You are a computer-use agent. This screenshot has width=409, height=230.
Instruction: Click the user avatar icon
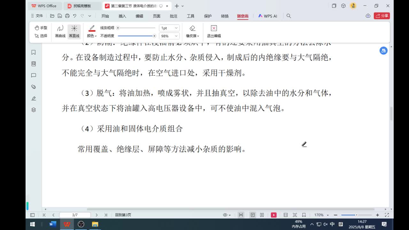(353, 6)
